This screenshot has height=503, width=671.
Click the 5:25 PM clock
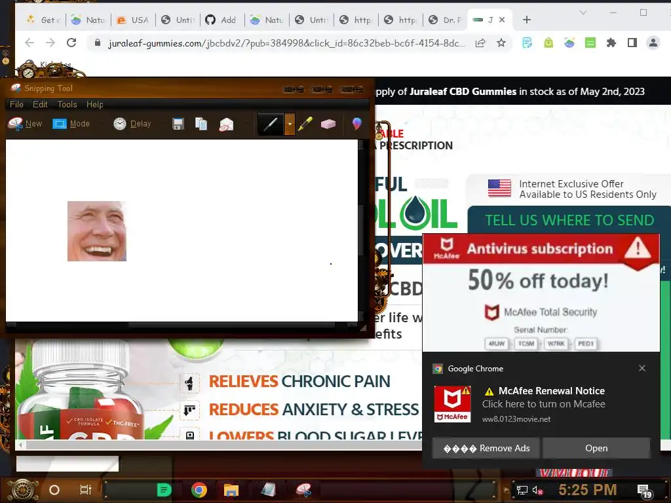(x=588, y=490)
